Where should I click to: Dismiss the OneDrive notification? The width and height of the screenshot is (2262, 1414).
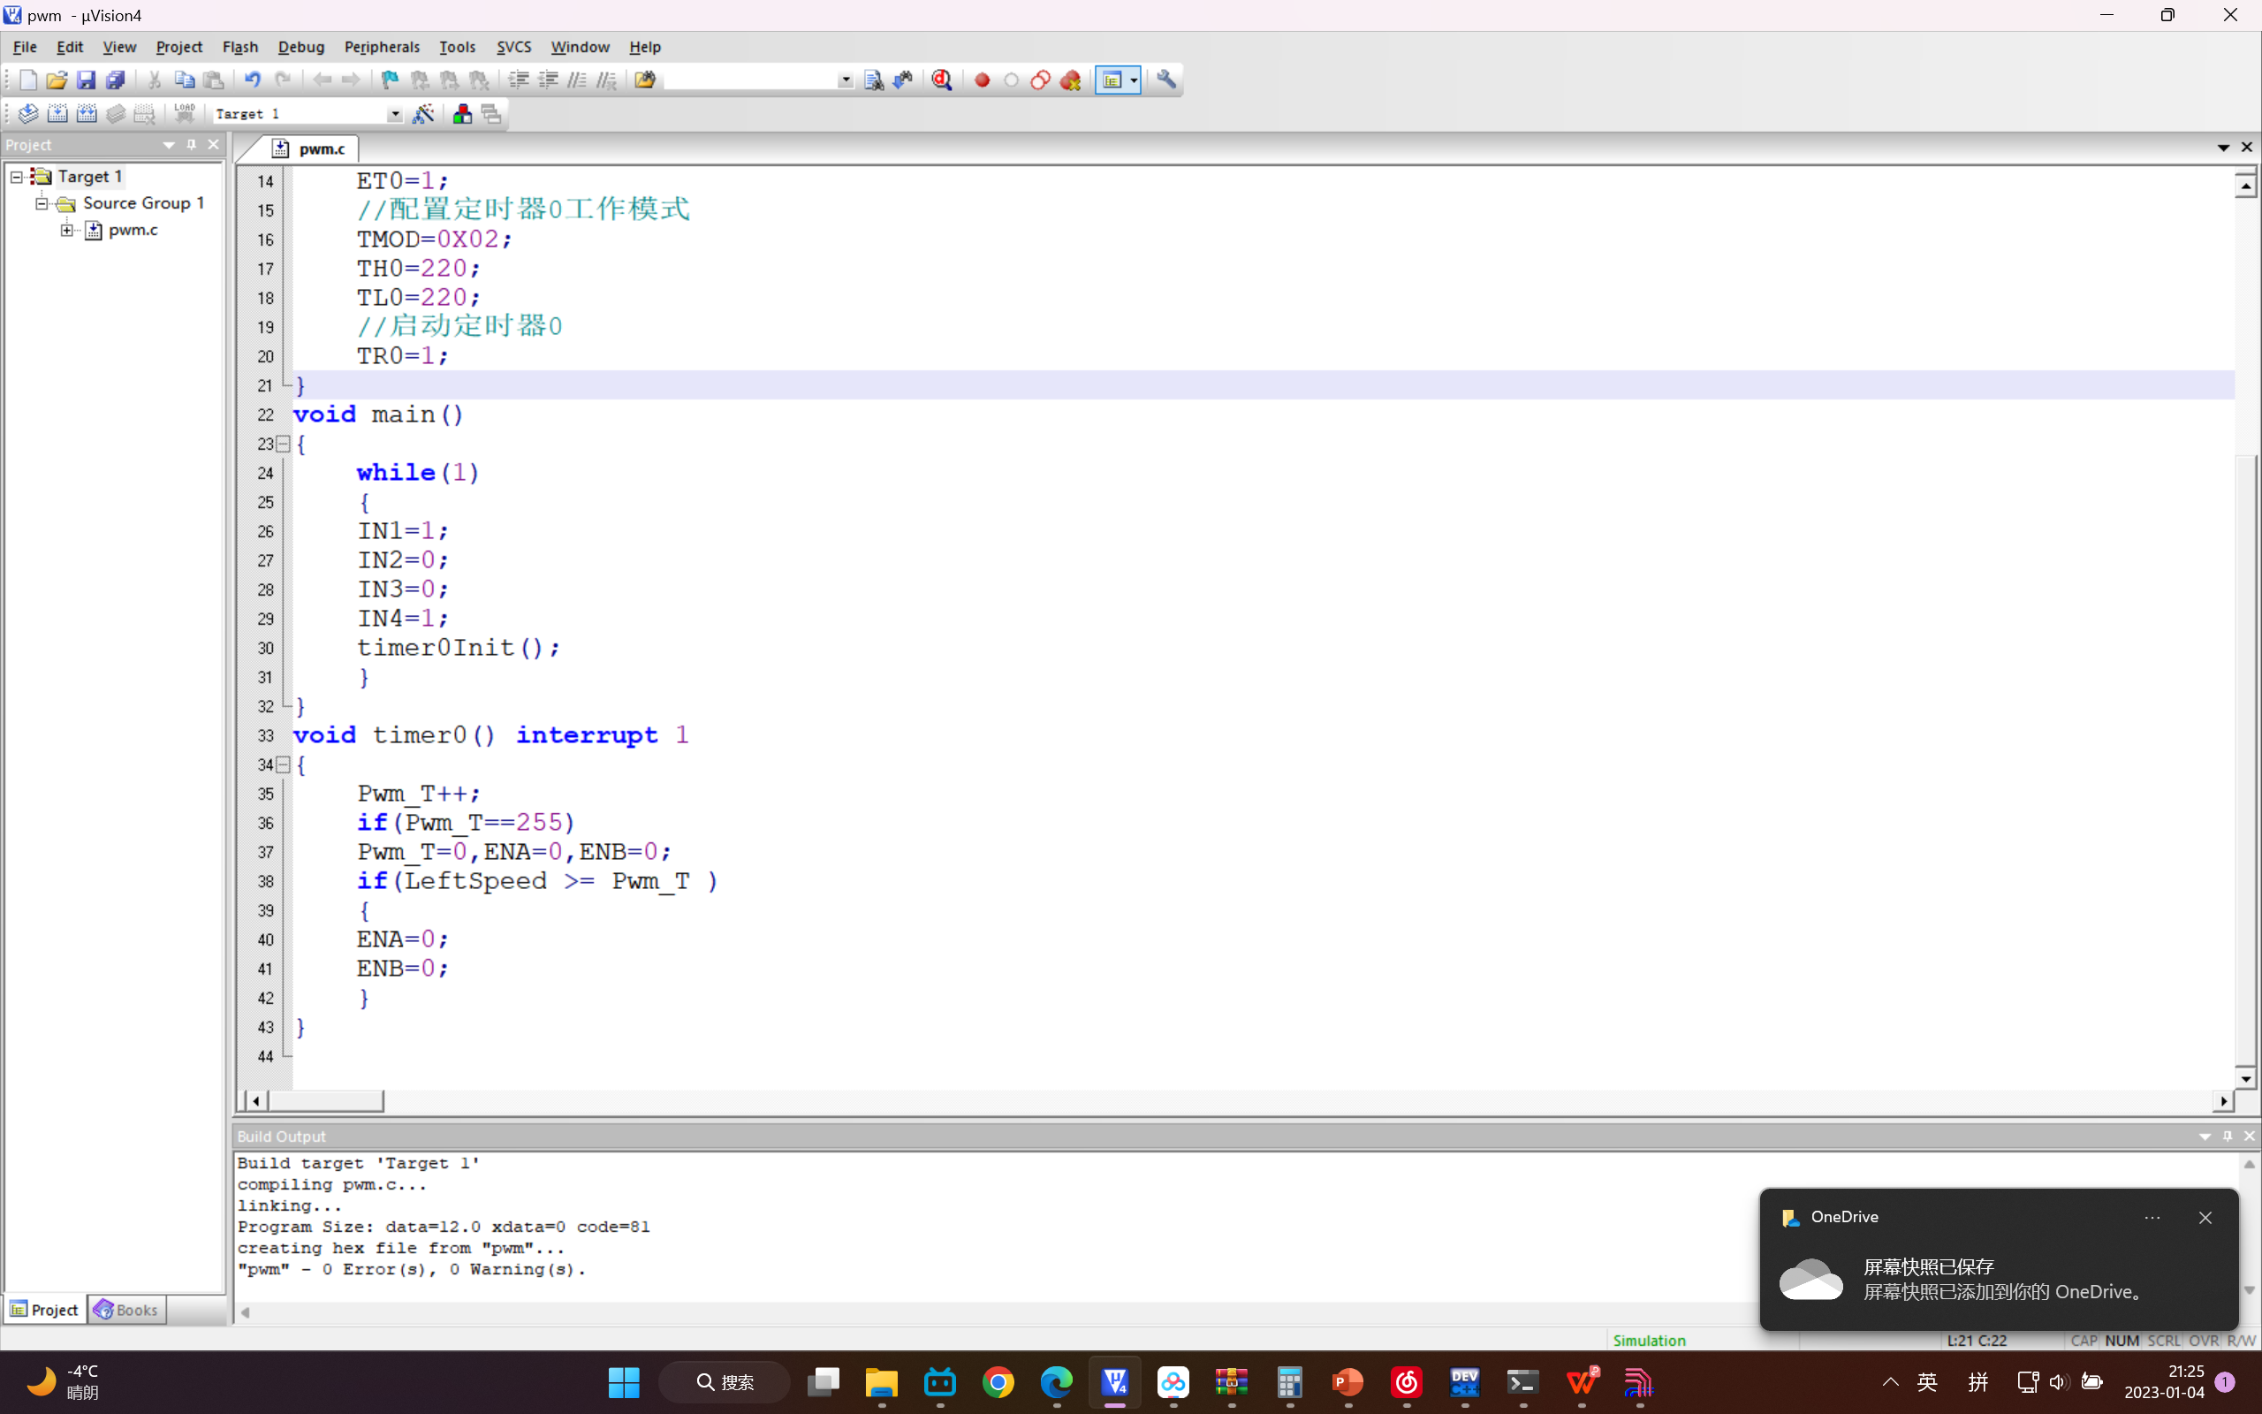(x=2205, y=1218)
